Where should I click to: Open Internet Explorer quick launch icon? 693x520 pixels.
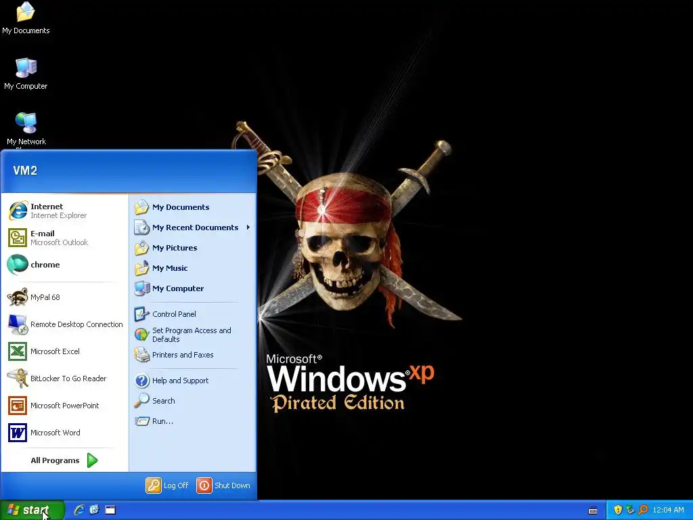click(79, 510)
